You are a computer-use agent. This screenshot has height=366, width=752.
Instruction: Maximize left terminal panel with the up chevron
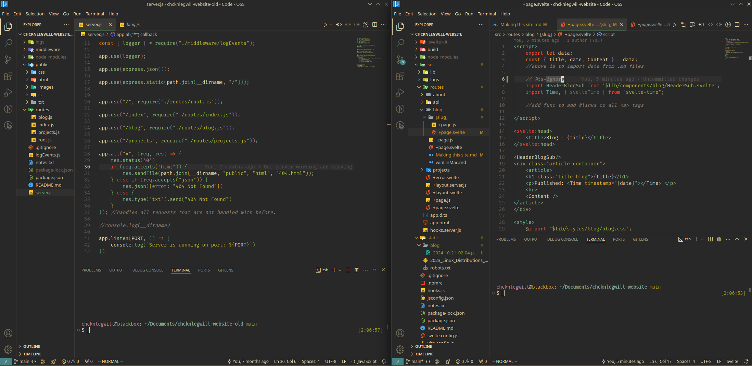(374, 270)
